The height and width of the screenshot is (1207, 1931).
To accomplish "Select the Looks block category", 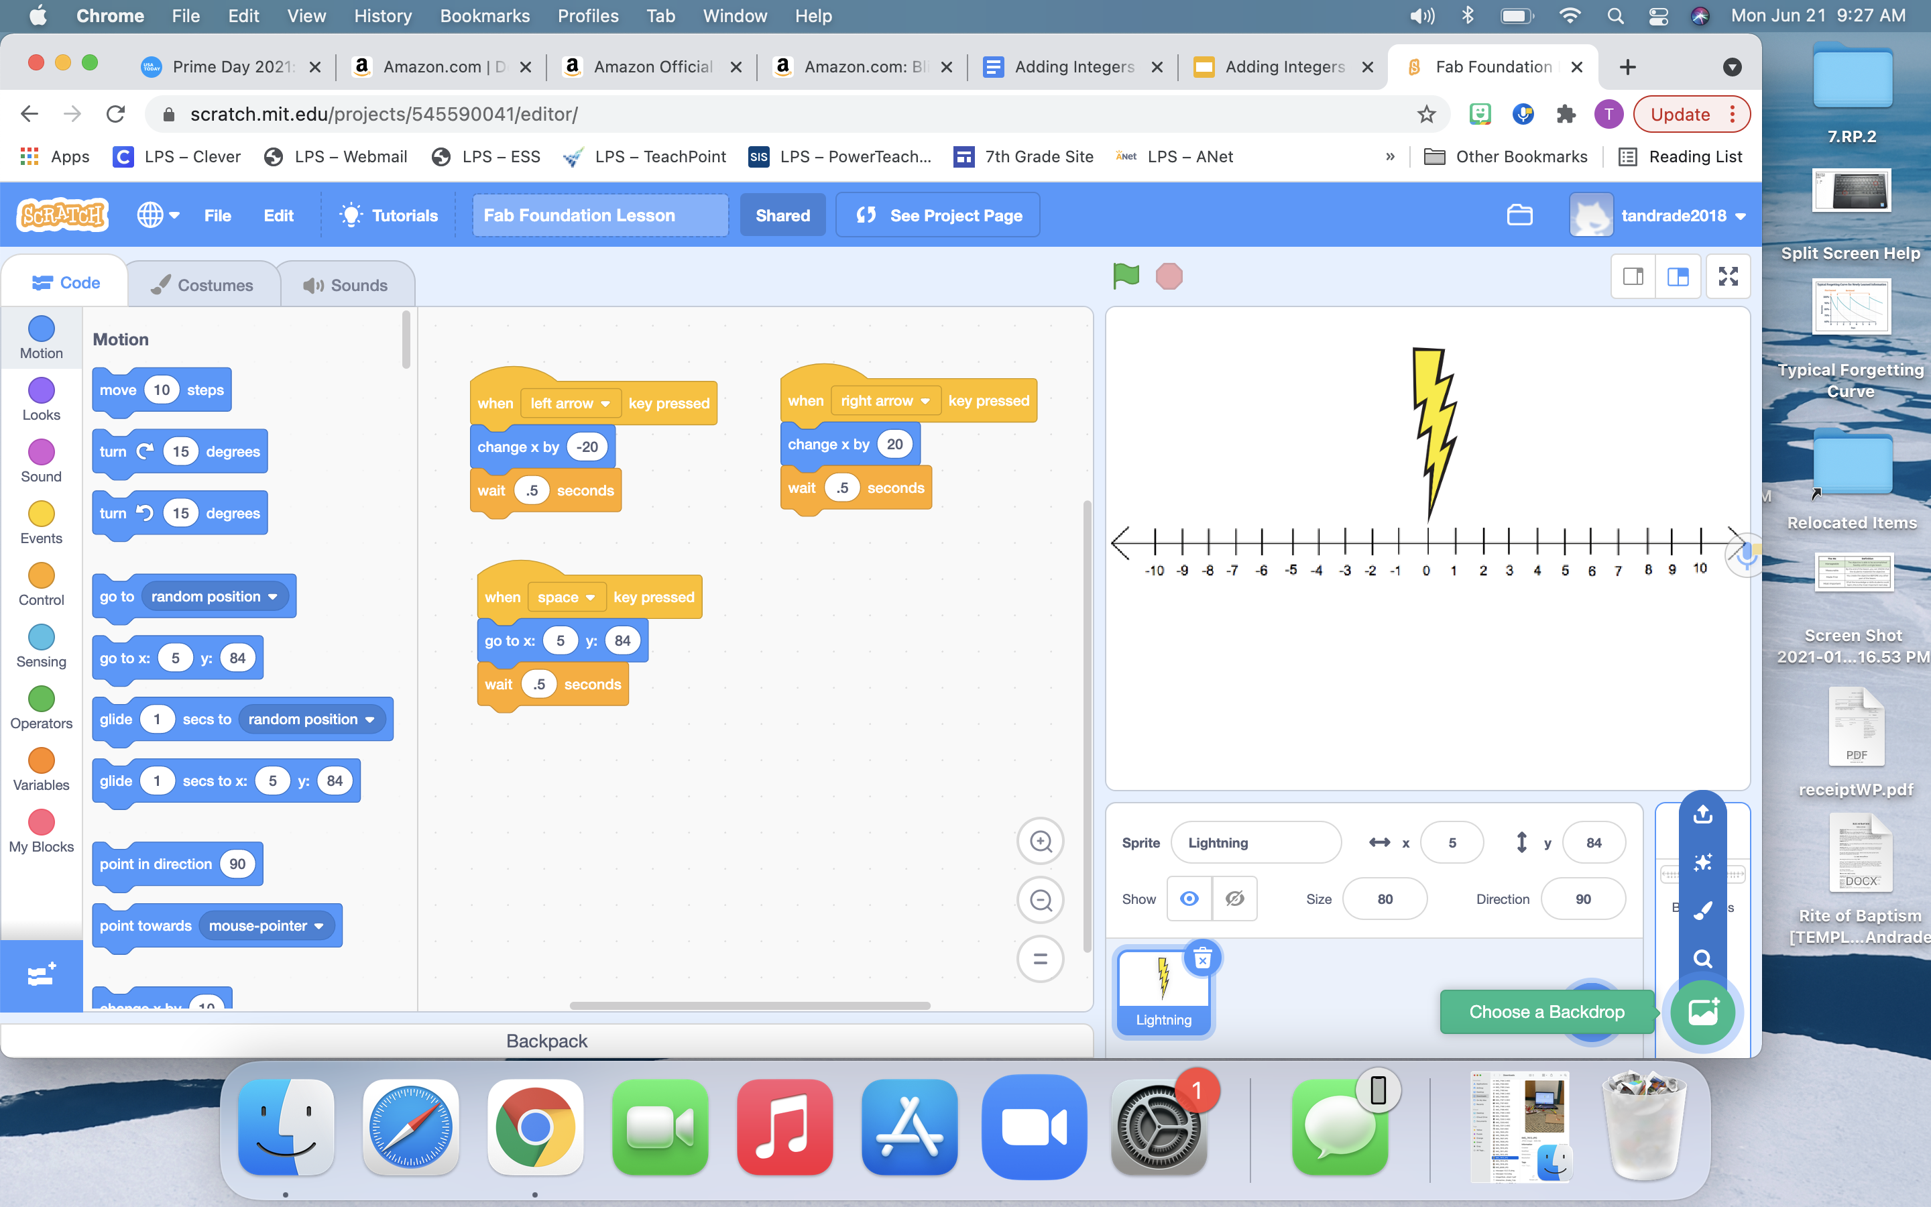I will [x=42, y=400].
